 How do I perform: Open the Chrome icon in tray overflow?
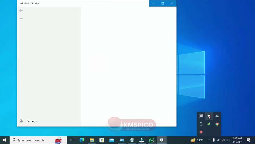coord(217,124)
